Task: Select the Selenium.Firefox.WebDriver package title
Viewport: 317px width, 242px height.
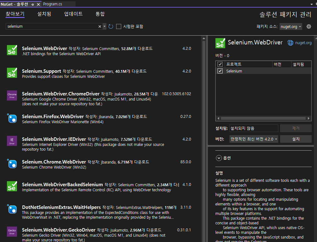Action: [53, 117]
